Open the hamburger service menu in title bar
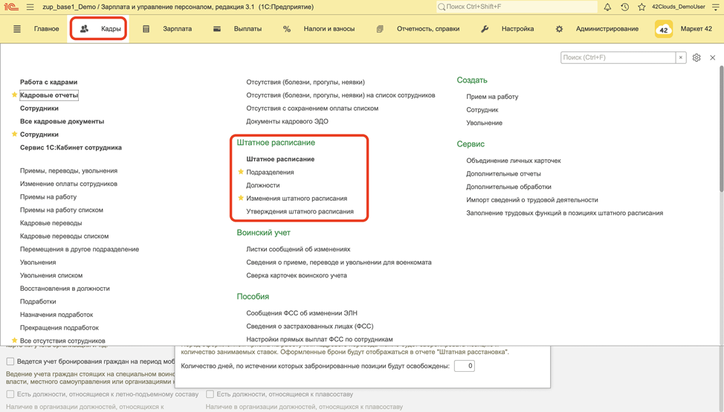The height and width of the screenshot is (412, 724). tap(30, 7)
